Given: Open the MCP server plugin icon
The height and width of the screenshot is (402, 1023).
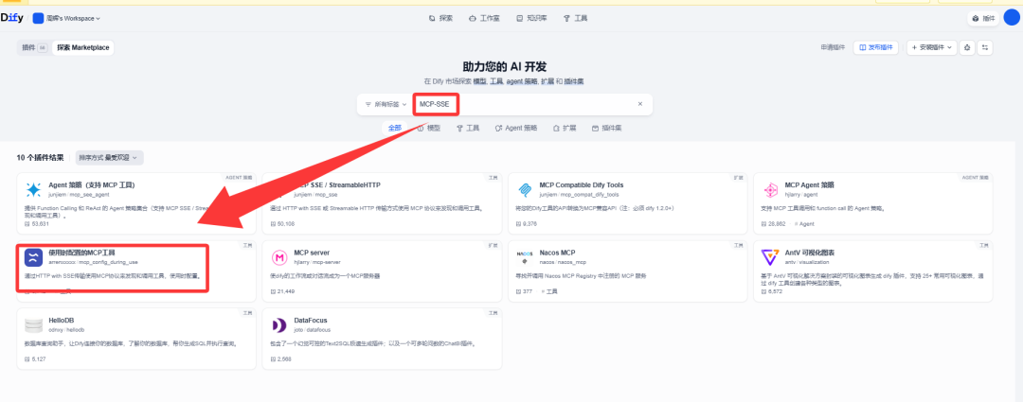Looking at the screenshot, I should pyautogui.click(x=279, y=257).
